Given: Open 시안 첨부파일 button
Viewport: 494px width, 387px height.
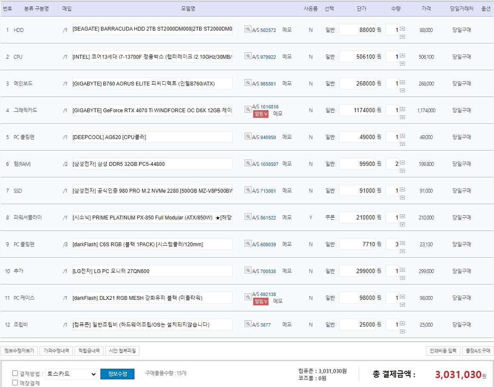Looking at the screenshot, I should 122,350.
